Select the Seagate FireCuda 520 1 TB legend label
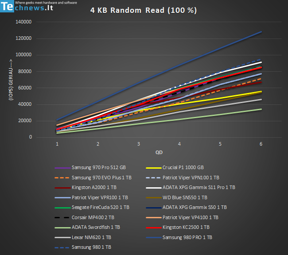The image size is (288, 255). [101, 208]
